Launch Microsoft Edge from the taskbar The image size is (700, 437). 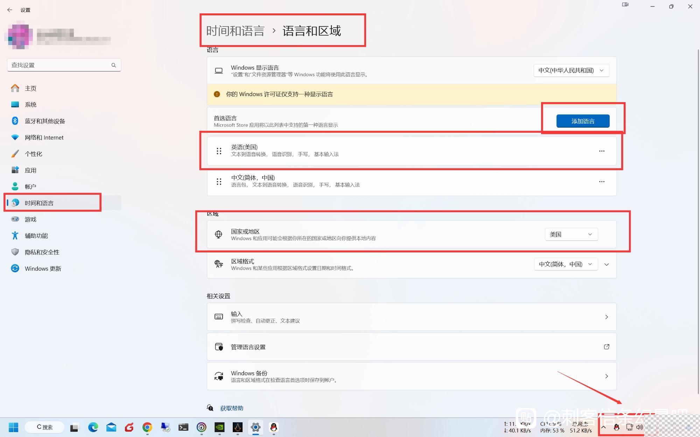coord(93,427)
